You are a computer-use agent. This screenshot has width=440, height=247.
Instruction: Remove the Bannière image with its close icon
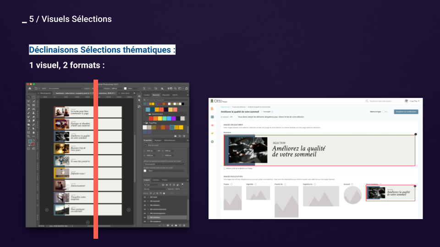point(416,134)
